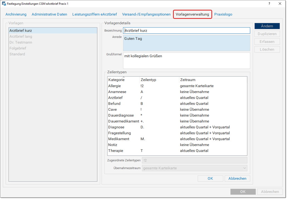Pick the Standard template
This screenshot has width=287, height=199.
tap(53, 54)
